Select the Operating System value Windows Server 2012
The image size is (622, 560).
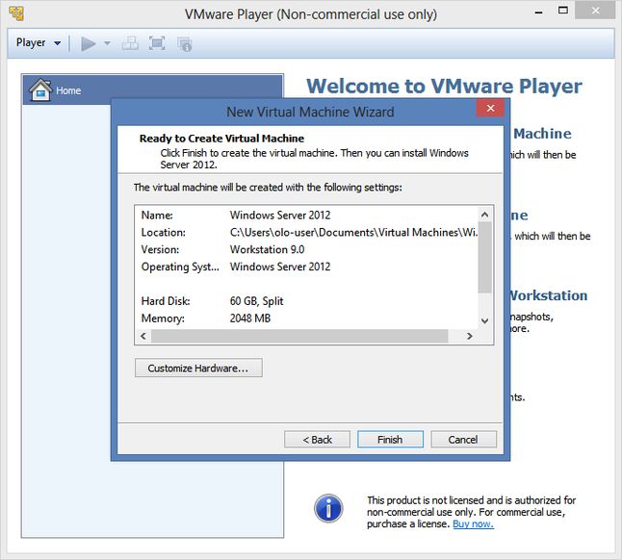(280, 267)
